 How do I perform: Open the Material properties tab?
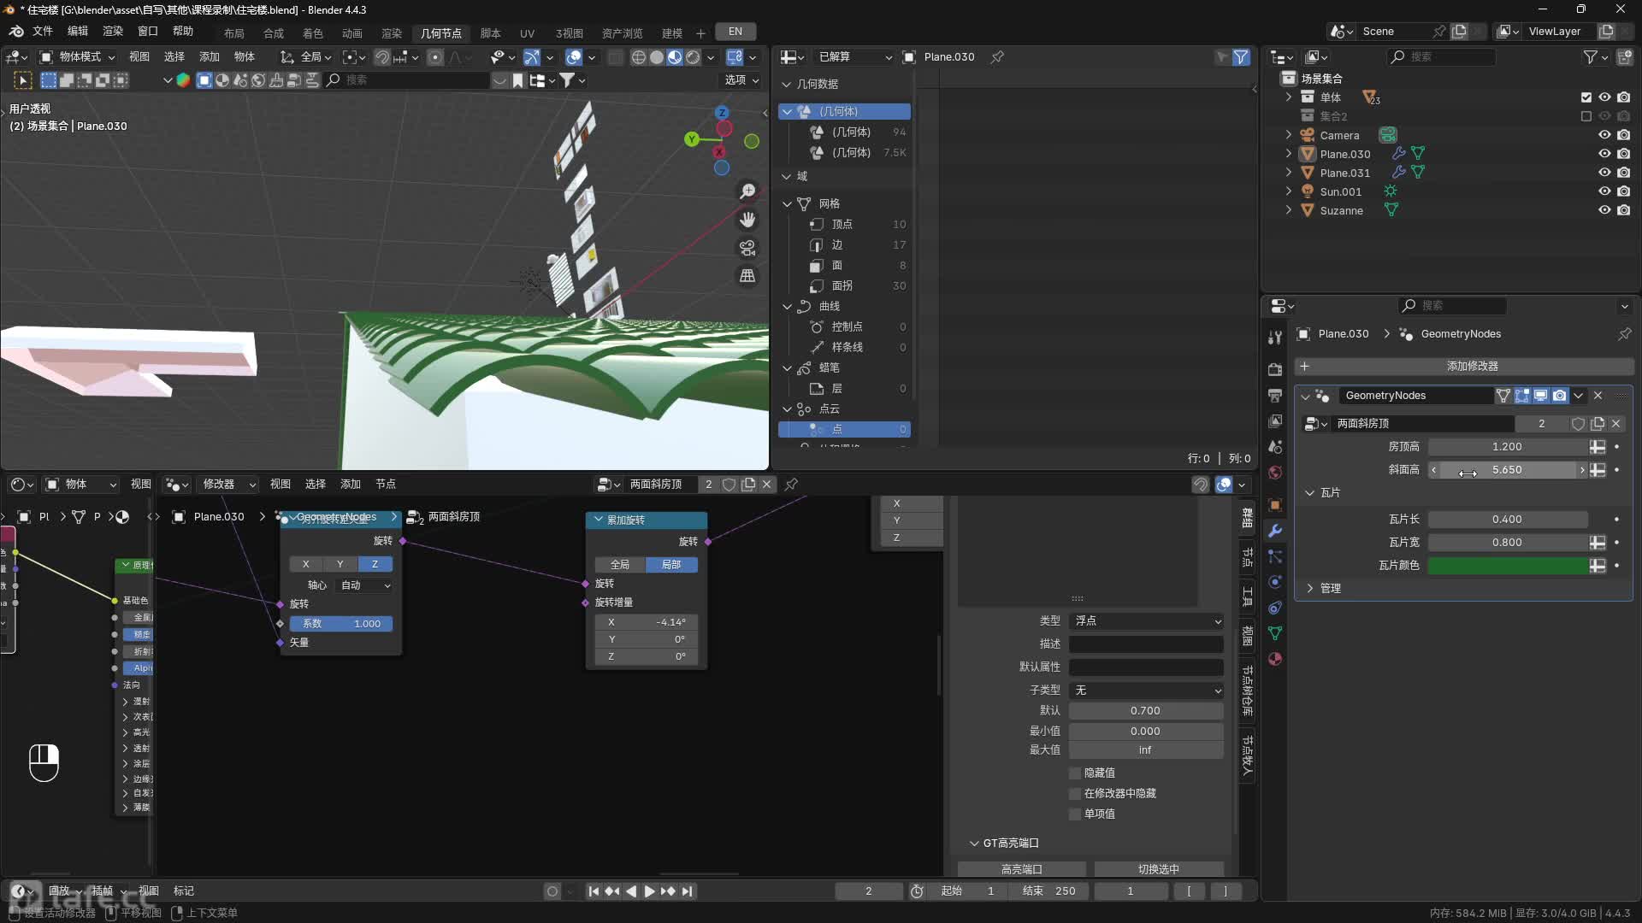pos(1275,658)
